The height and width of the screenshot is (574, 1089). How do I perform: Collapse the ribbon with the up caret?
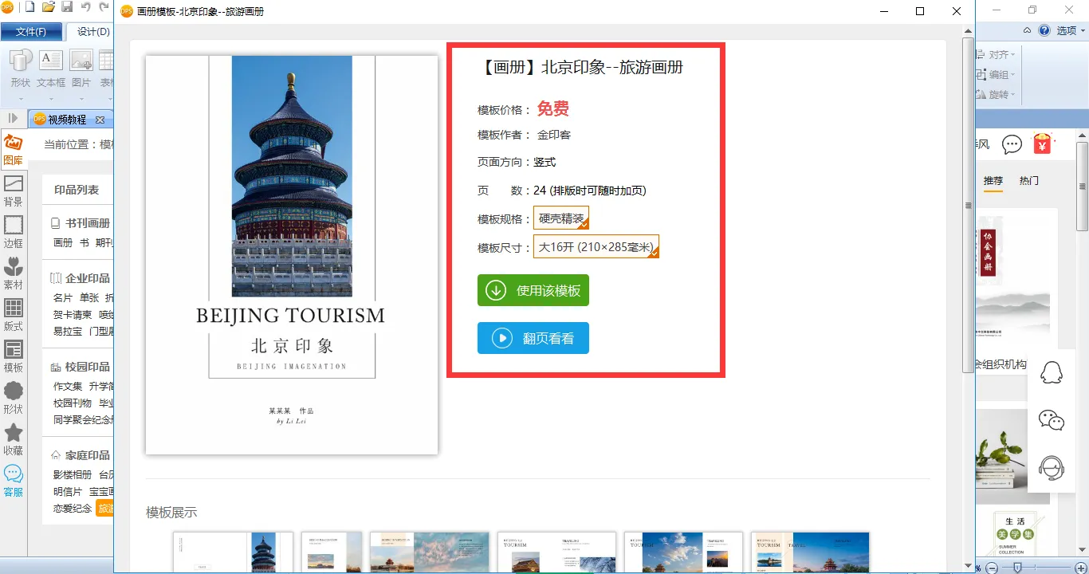pyautogui.click(x=1028, y=31)
